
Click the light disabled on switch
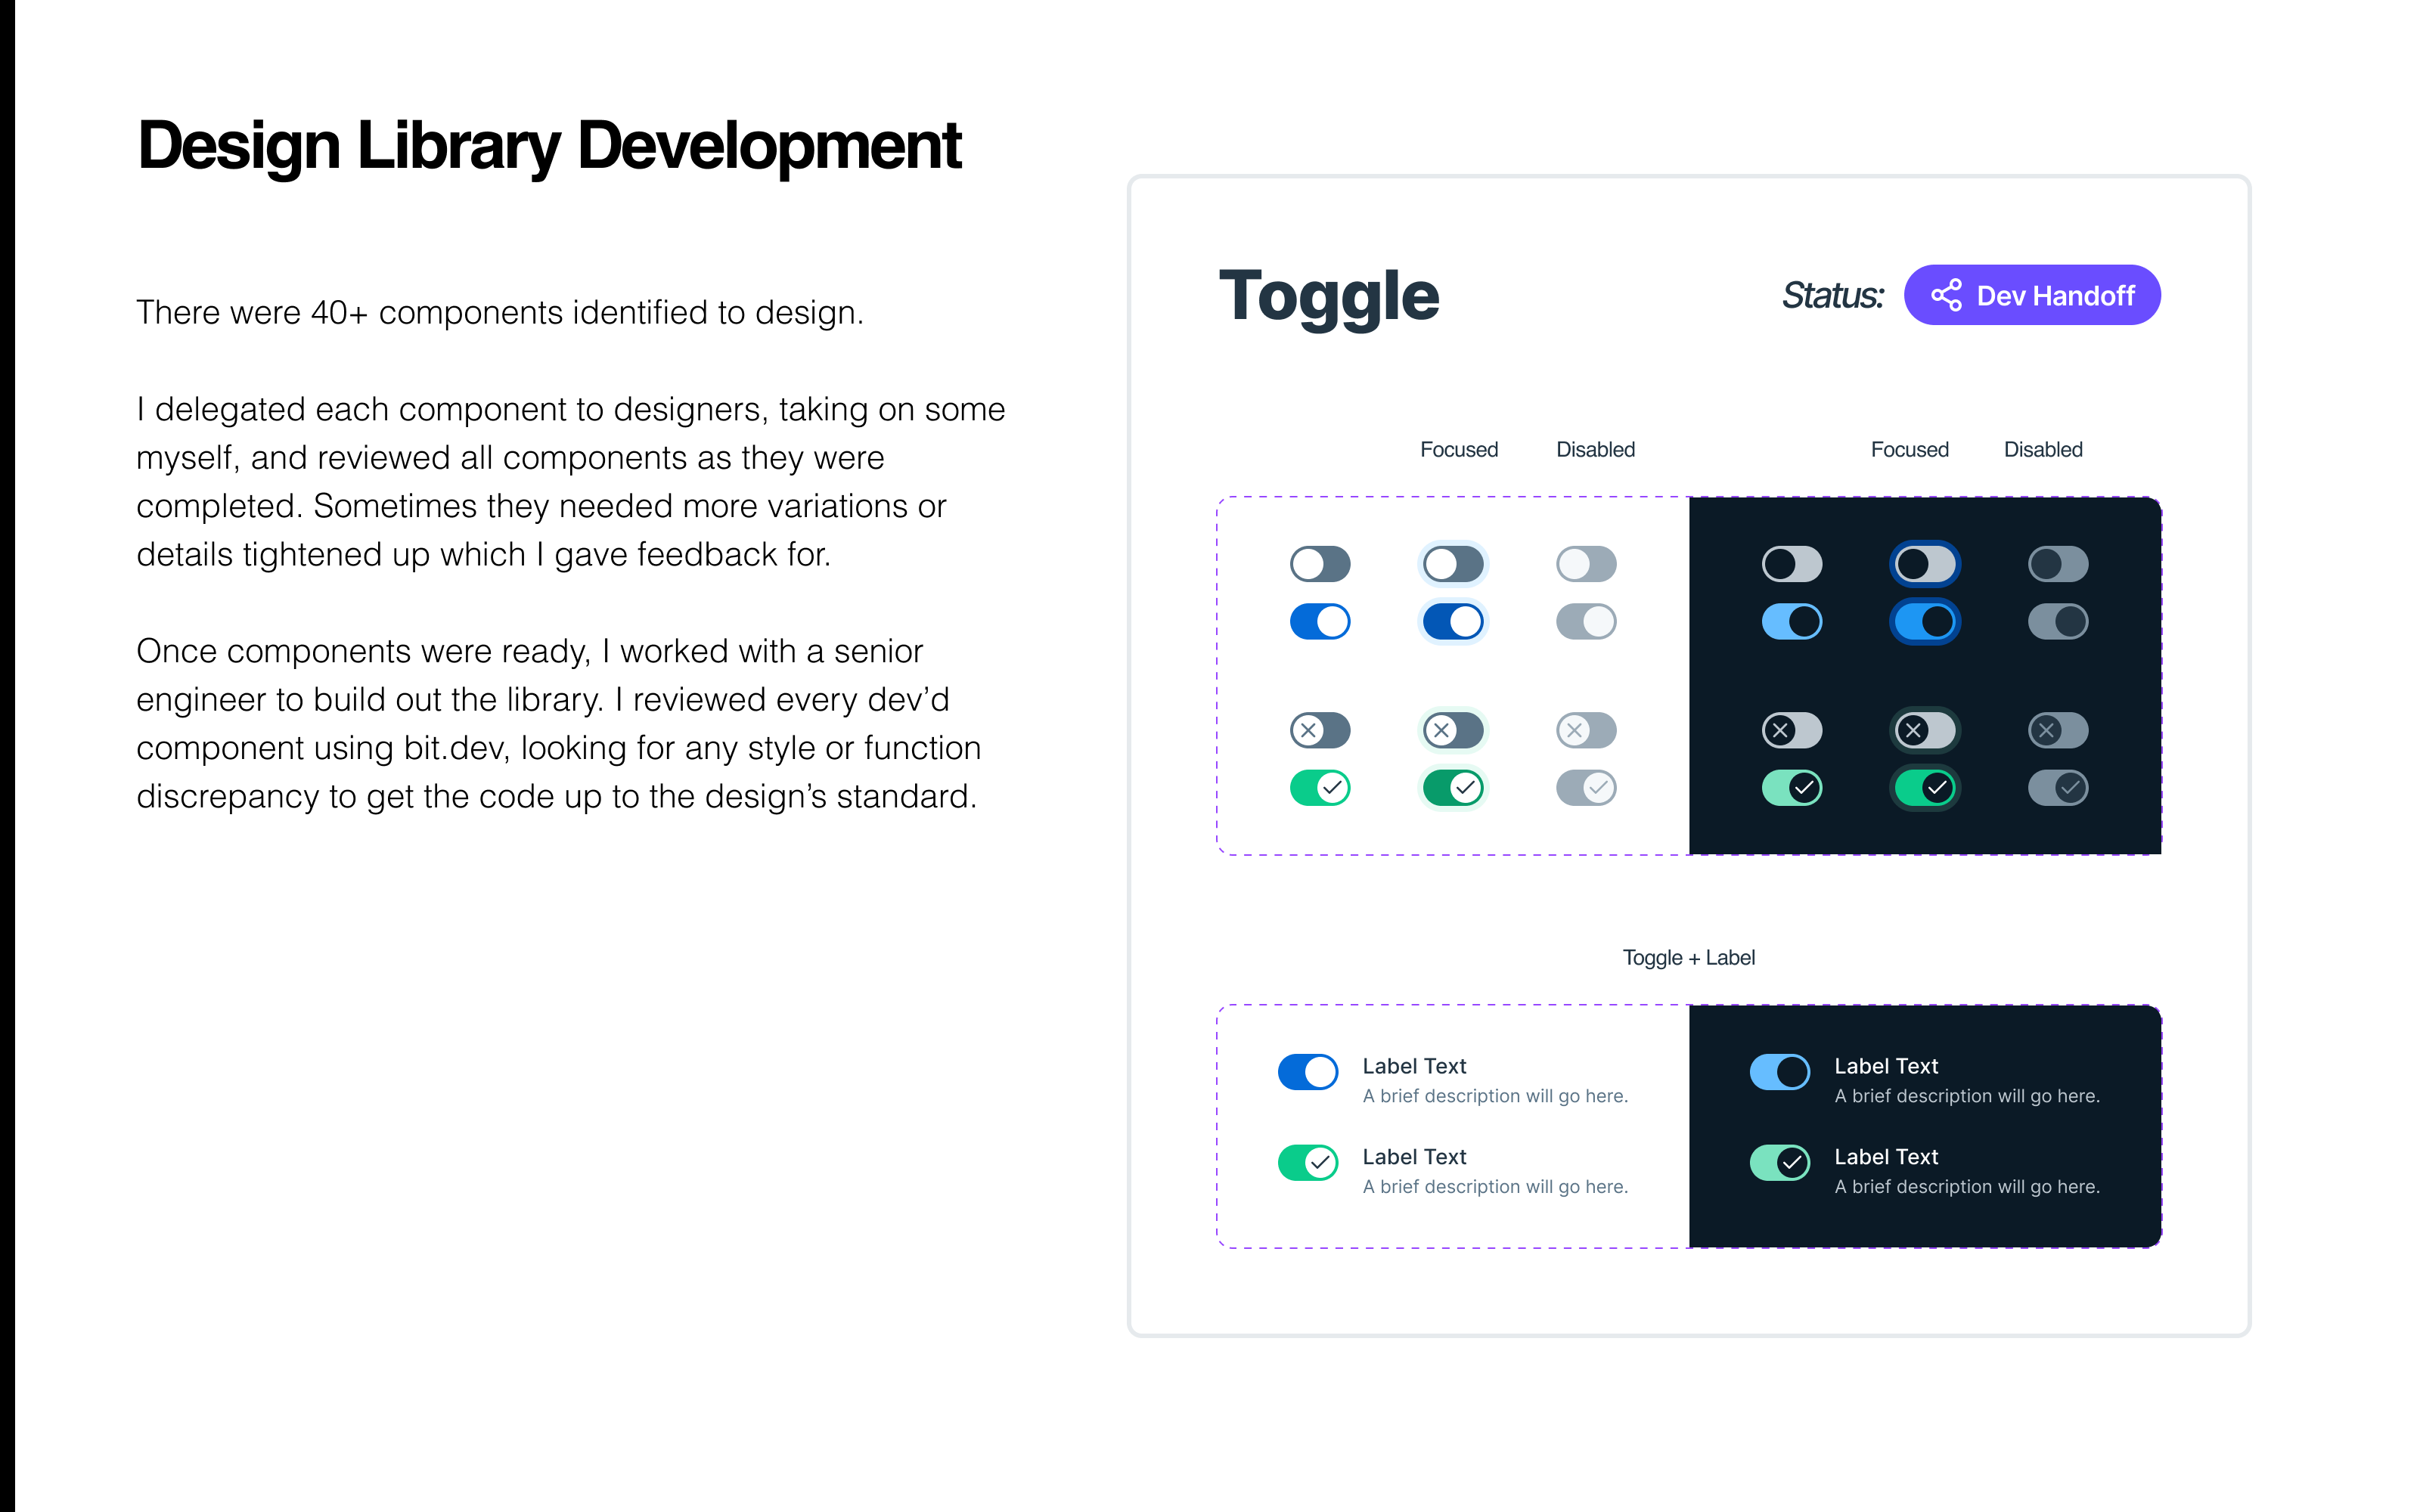tap(1586, 621)
